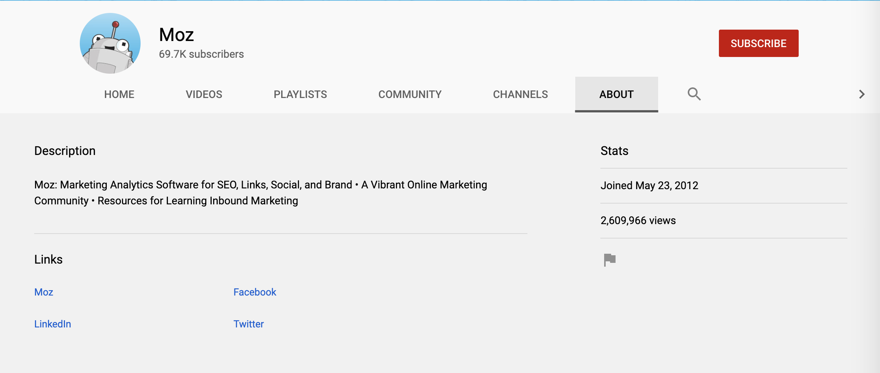Switch to the Videos tab
Screen dimensions: 880x373
[x=204, y=94]
